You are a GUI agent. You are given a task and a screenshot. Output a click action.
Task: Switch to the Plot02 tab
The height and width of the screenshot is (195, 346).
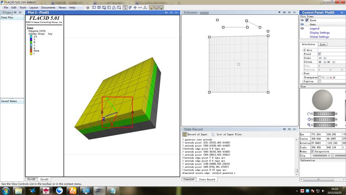tap(31, 179)
